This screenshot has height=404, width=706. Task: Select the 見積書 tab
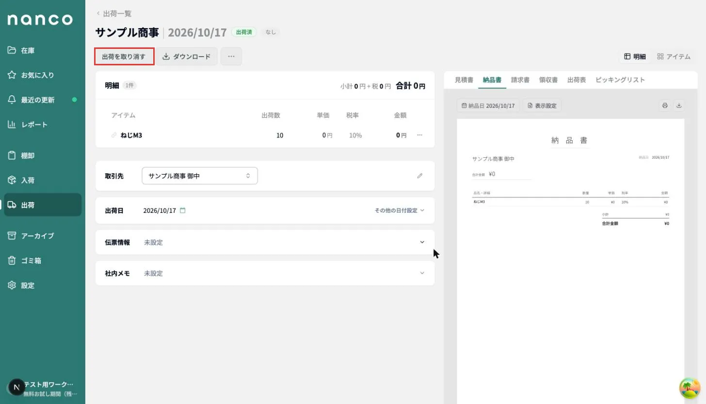coord(464,80)
